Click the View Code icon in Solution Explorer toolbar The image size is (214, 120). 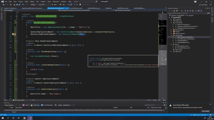(196, 11)
